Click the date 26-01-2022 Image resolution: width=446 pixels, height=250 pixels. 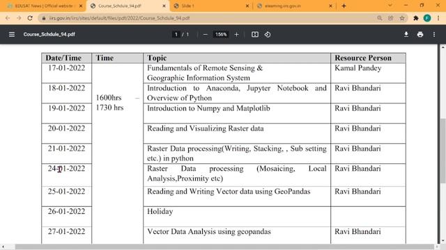click(66, 211)
